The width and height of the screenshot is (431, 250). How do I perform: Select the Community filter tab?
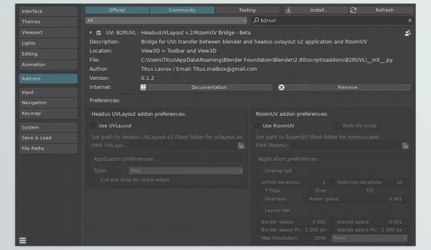pyautogui.click(x=182, y=10)
